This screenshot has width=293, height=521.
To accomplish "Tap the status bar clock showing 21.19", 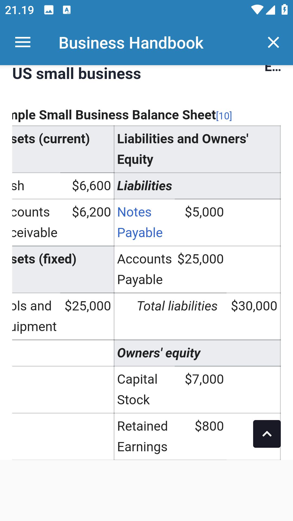I will point(20,10).
